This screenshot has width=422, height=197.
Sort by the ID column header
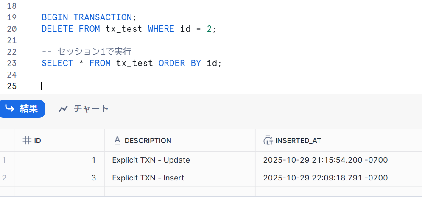point(37,140)
